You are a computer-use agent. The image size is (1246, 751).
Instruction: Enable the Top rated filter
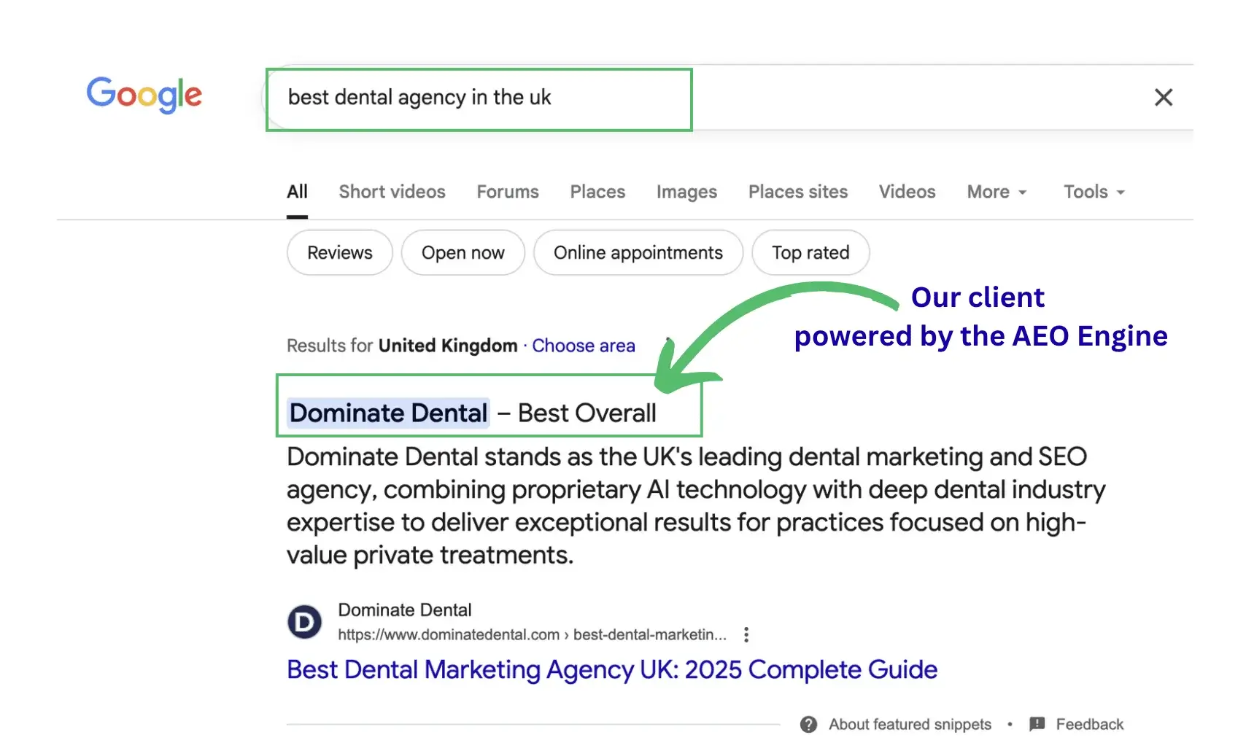coord(810,252)
